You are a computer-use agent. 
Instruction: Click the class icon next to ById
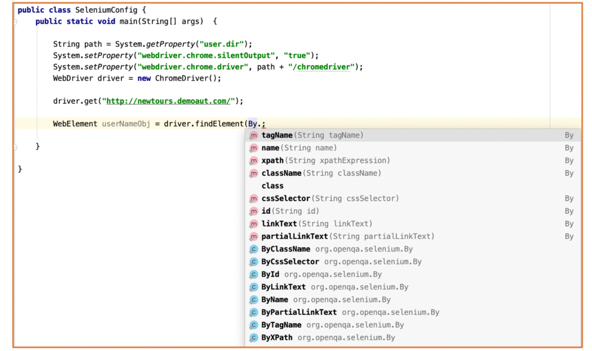[254, 274]
